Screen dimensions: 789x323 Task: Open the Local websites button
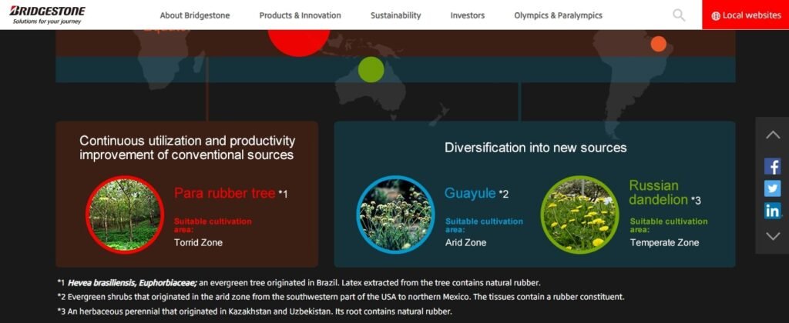click(x=746, y=15)
